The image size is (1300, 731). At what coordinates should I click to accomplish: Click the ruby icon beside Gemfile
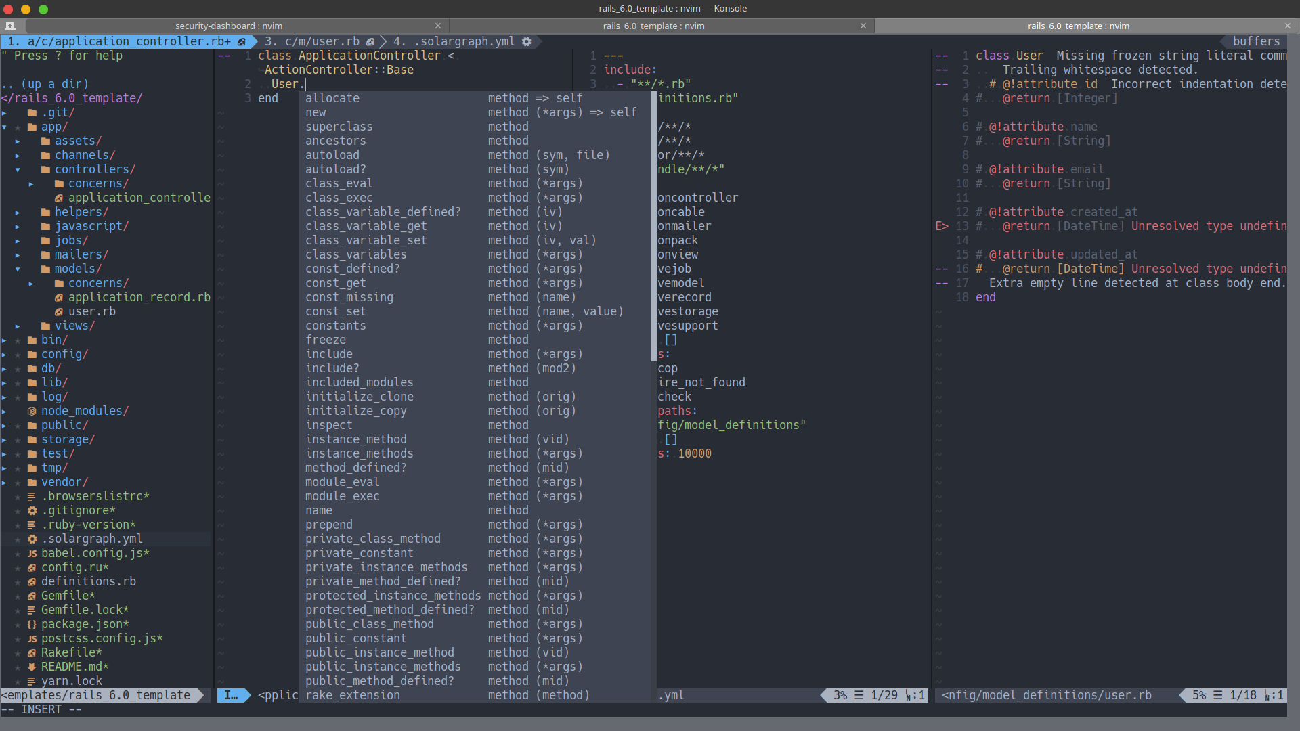point(32,596)
